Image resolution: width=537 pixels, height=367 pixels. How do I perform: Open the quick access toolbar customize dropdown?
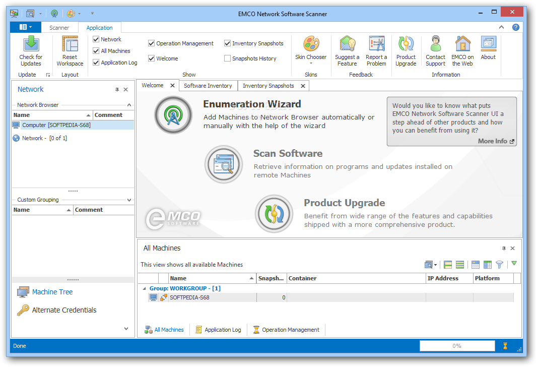(x=92, y=14)
